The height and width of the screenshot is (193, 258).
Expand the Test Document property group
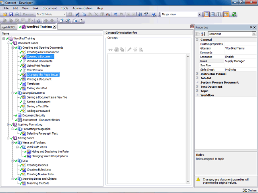pos(197,86)
